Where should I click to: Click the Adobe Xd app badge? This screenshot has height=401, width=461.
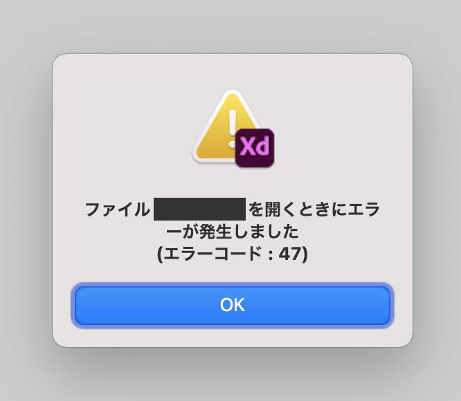(255, 148)
